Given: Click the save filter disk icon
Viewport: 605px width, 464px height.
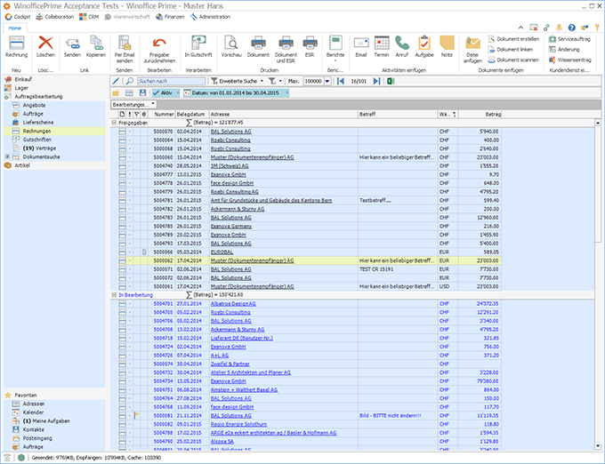Looking at the screenshot, I should click(142, 92).
